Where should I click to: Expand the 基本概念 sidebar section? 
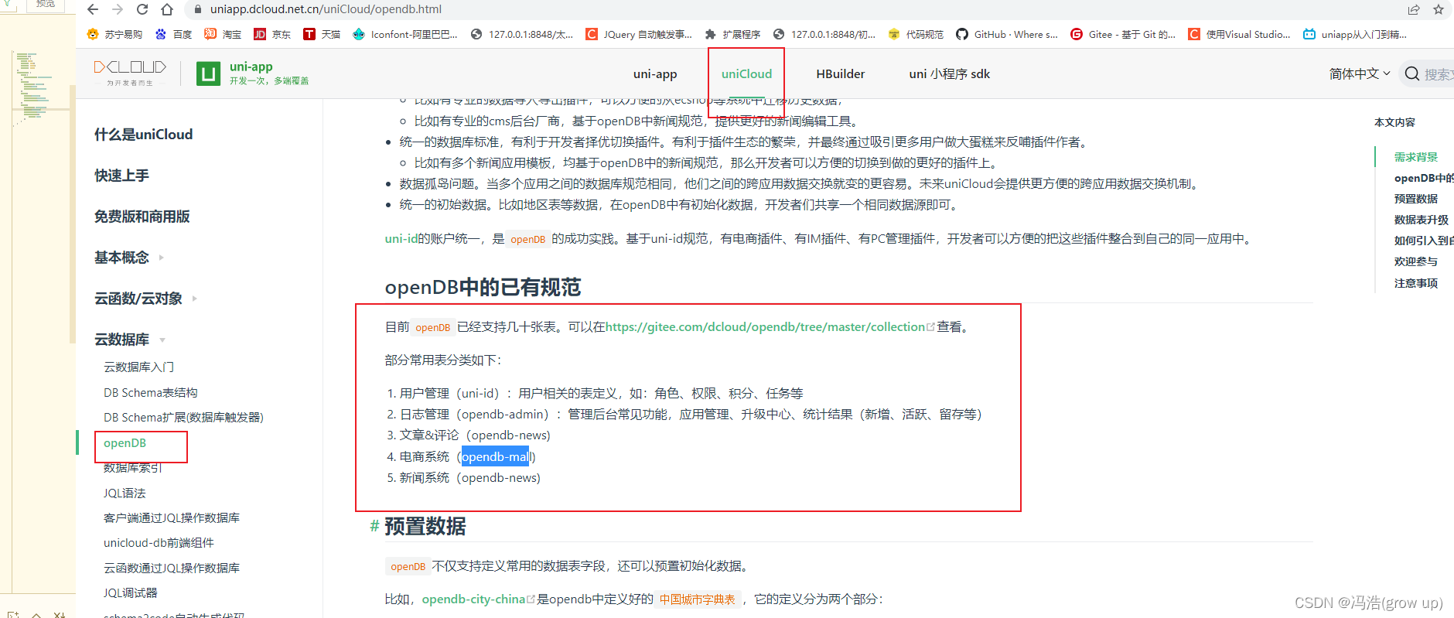[x=129, y=258]
